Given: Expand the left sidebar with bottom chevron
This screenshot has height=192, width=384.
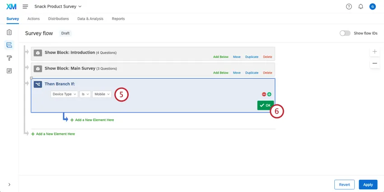Looking at the screenshot, I should pos(9,184).
